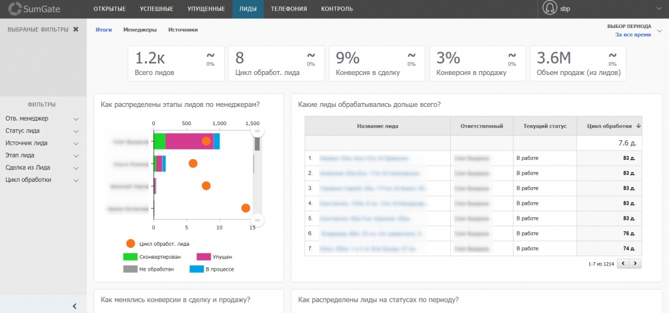
Task: Click the 76 д. cycle value
Action: point(630,233)
